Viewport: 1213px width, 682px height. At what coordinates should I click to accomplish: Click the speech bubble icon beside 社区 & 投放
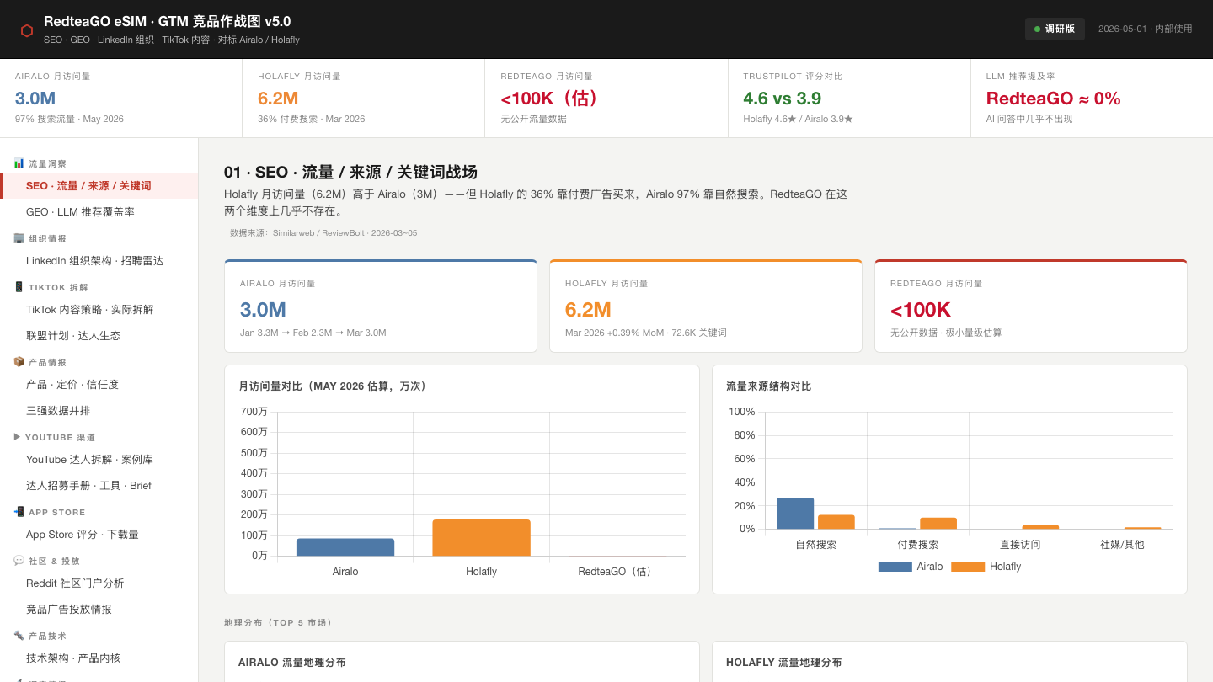tap(19, 561)
